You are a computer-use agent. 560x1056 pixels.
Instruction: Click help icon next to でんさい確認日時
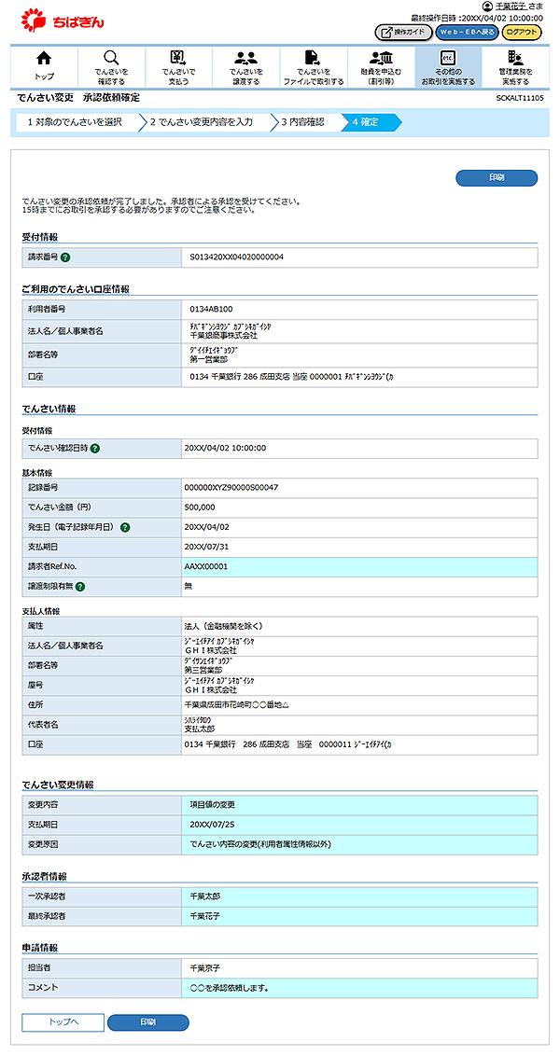point(95,448)
